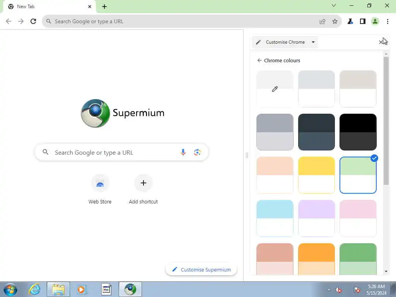396x297 pixels.
Task: Search by image with Lens icon
Action: [197, 152]
